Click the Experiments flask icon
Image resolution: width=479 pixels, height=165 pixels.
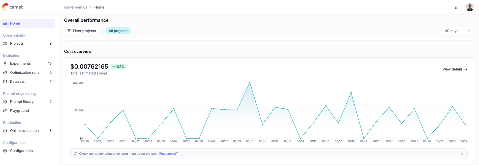5,63
